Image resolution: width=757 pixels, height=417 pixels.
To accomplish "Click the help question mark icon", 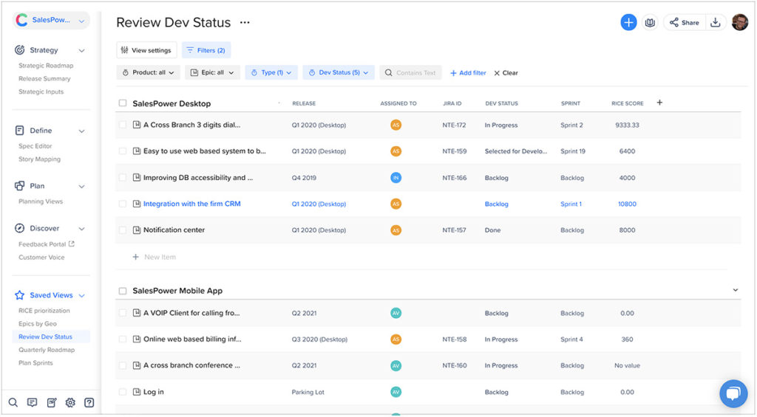I will tap(89, 402).
